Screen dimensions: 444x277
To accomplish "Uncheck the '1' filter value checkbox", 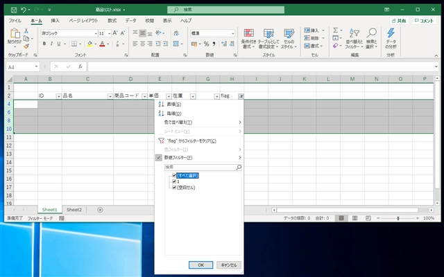I will [x=174, y=181].
